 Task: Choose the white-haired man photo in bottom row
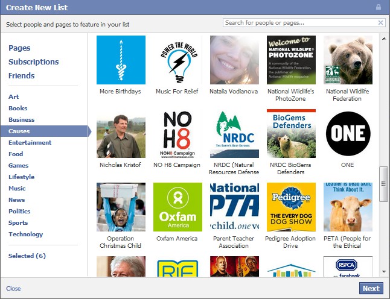click(x=121, y=266)
